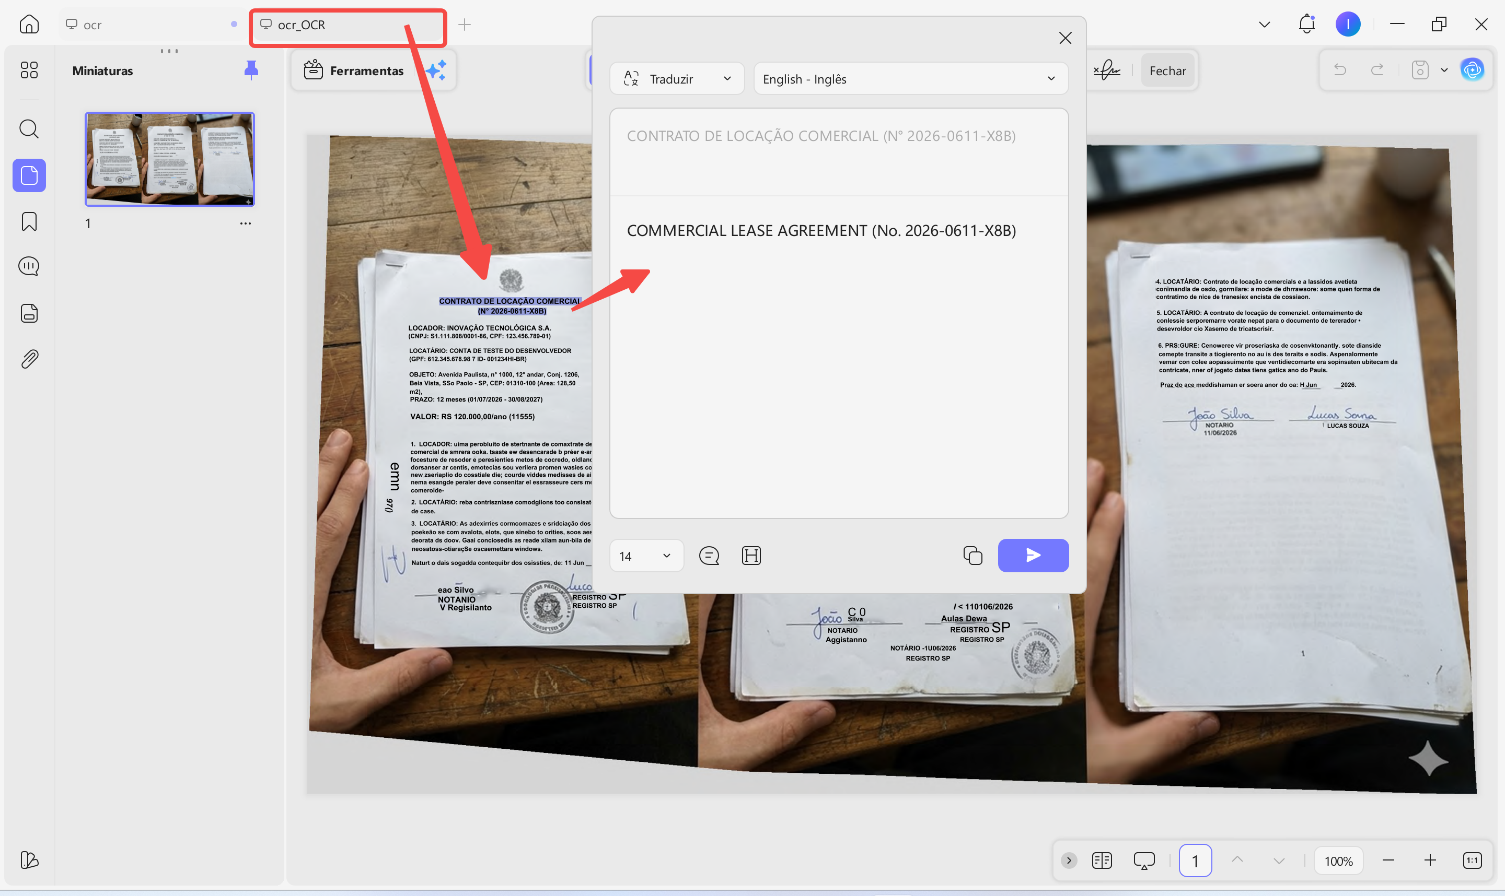The height and width of the screenshot is (896, 1505).
Task: Open the comments panel icon
Action: [29, 266]
